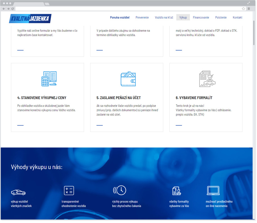Image resolution: width=257 pixels, height=223 pixels.
Task: Open the browser hamburger menu
Action: (x=248, y=9)
